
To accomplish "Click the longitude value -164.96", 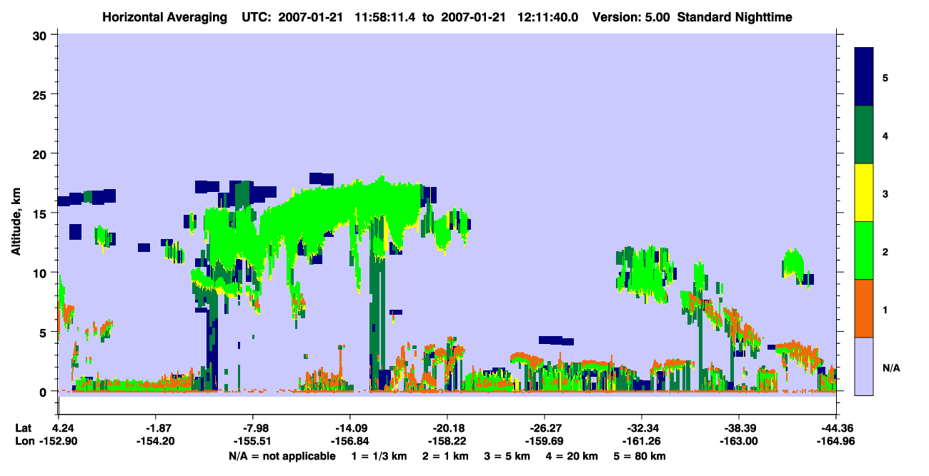I will pos(836,442).
